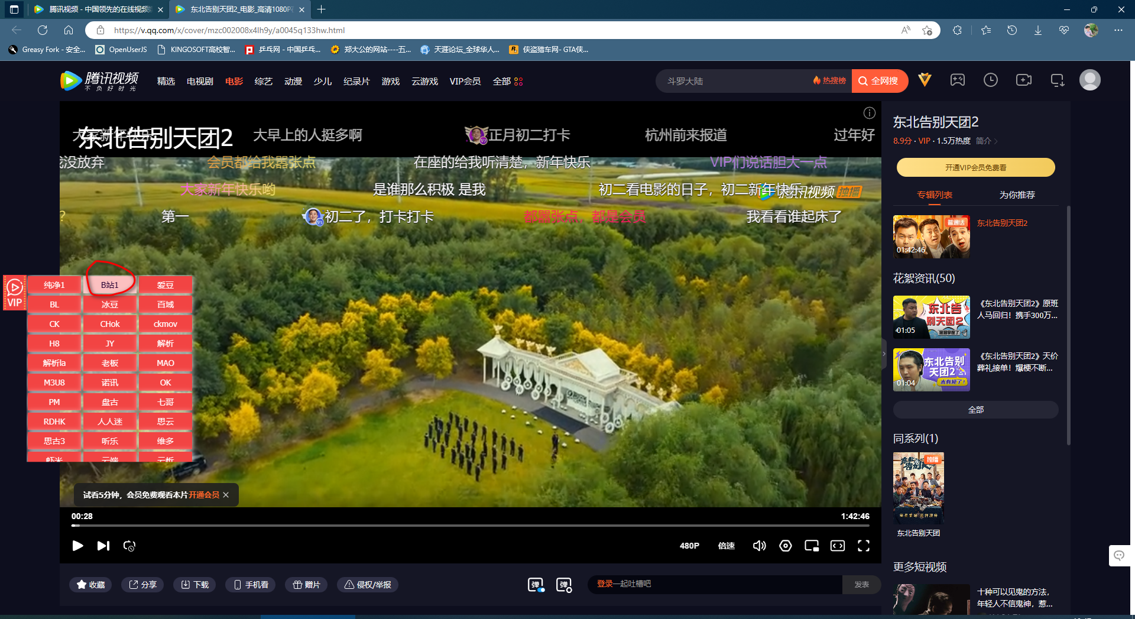Go to 电视剧 section

(200, 81)
